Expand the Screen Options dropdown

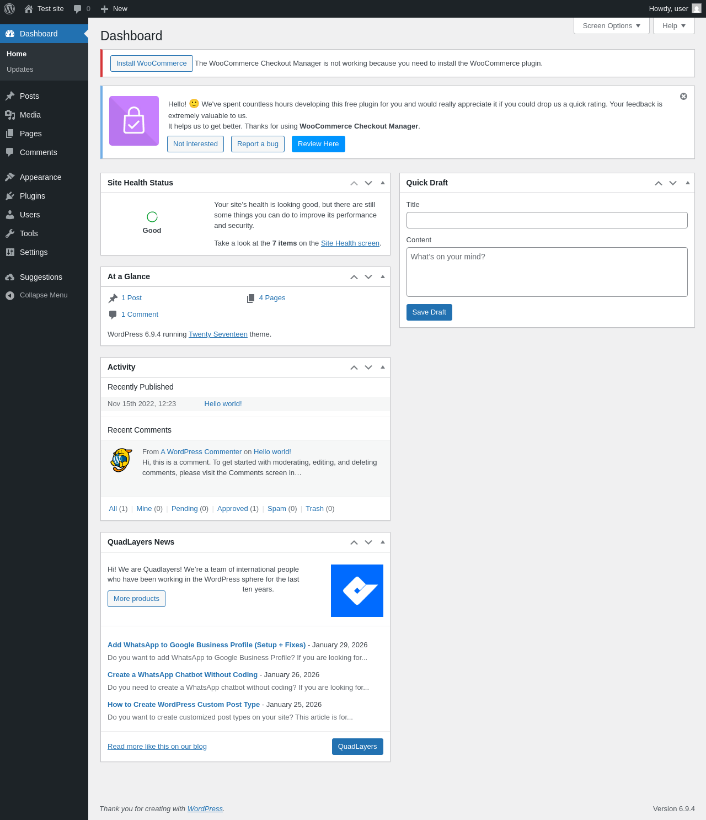click(612, 26)
